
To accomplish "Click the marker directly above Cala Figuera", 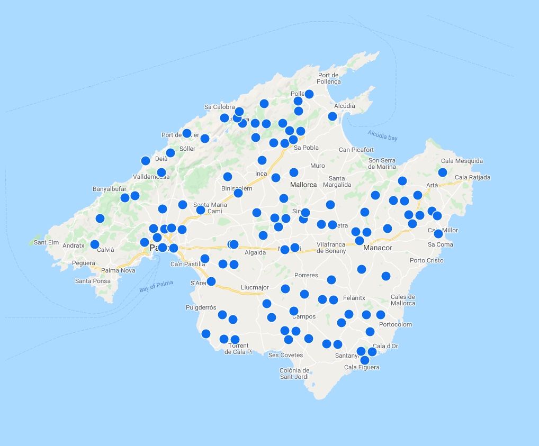I will tap(365, 360).
